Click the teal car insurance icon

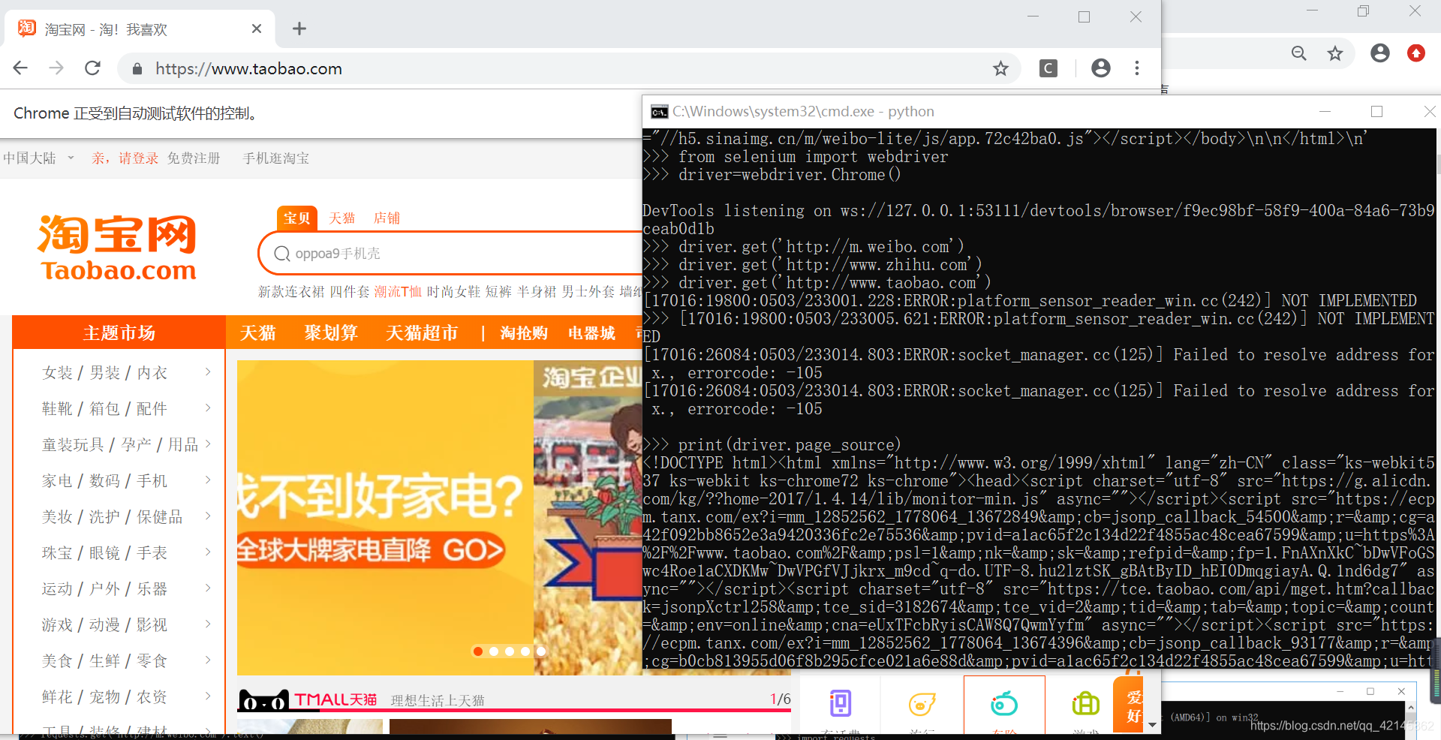pos(1004,703)
